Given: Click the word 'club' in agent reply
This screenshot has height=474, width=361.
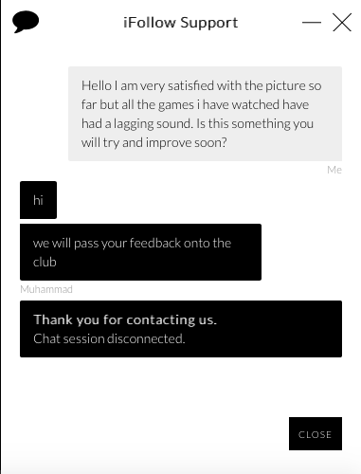Looking at the screenshot, I should point(45,262).
